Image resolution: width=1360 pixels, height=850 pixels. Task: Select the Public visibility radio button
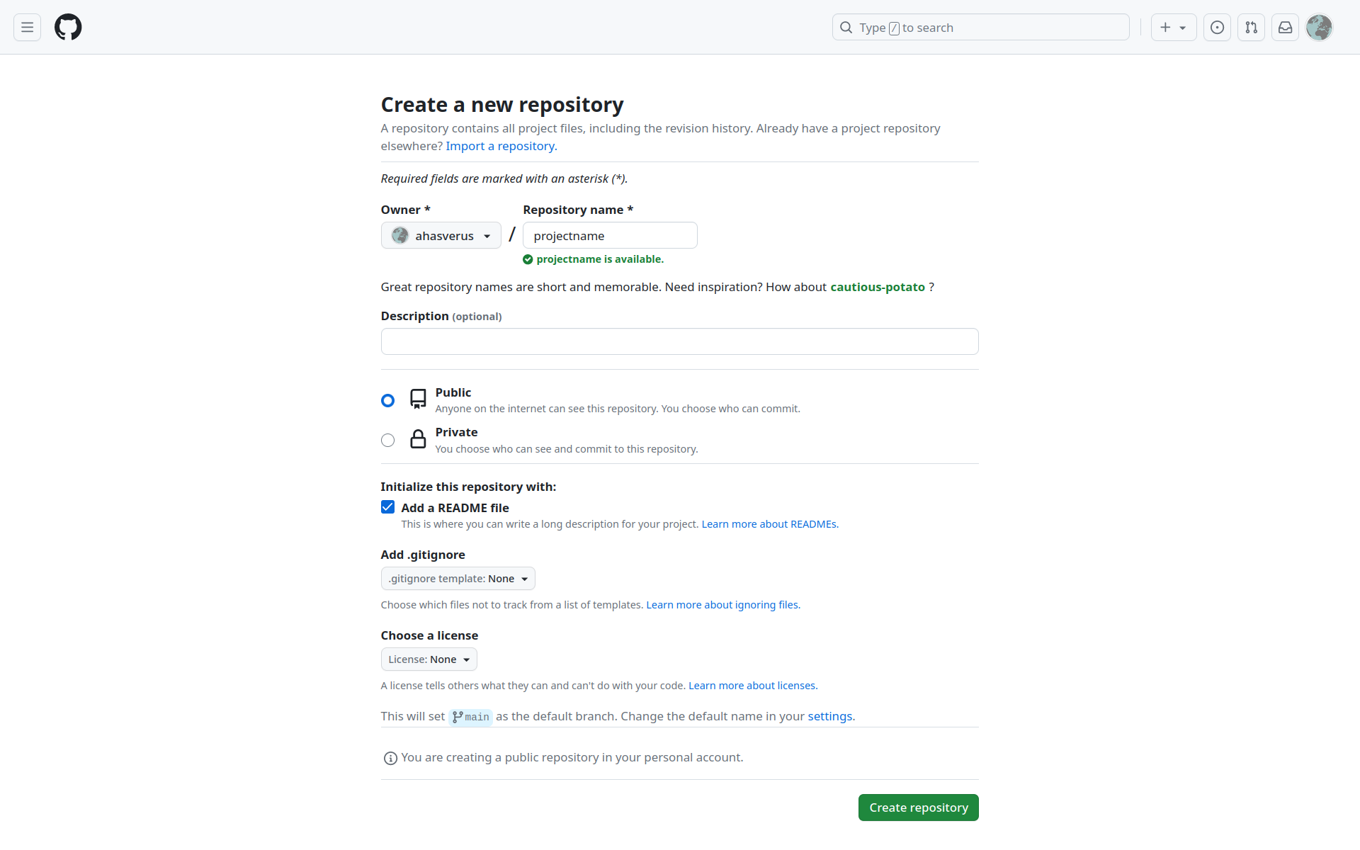(x=387, y=401)
